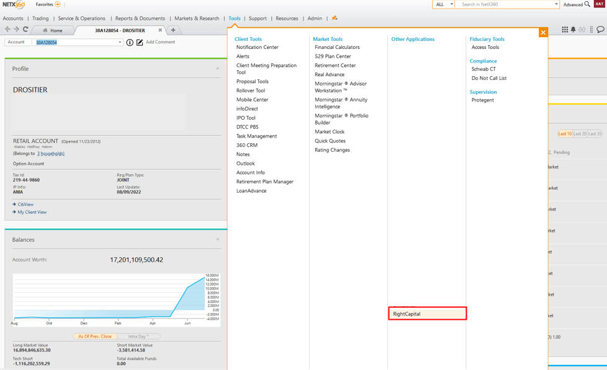The height and width of the screenshot is (370, 607).
Task: Open the apps grid icon
Action: pos(564,30)
